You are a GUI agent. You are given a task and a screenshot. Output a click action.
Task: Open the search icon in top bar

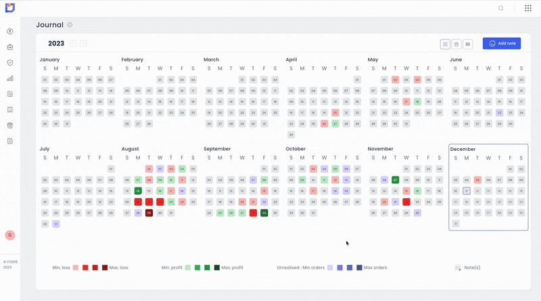click(501, 8)
